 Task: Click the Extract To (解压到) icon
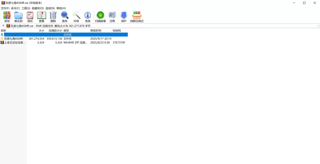coord(18,17)
